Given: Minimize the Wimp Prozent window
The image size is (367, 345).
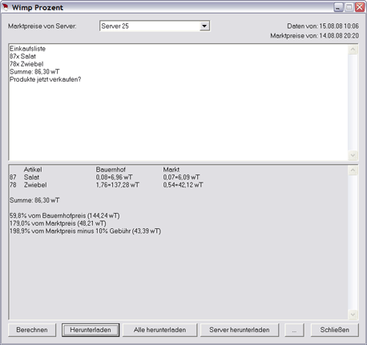Looking at the screenshot, I should click(x=338, y=7).
